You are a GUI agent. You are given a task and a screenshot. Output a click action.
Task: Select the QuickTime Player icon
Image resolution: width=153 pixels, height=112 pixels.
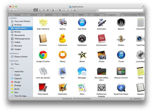point(121,88)
